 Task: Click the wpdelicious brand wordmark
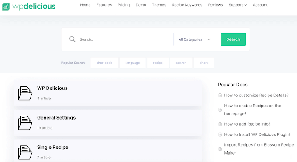click(34, 7)
